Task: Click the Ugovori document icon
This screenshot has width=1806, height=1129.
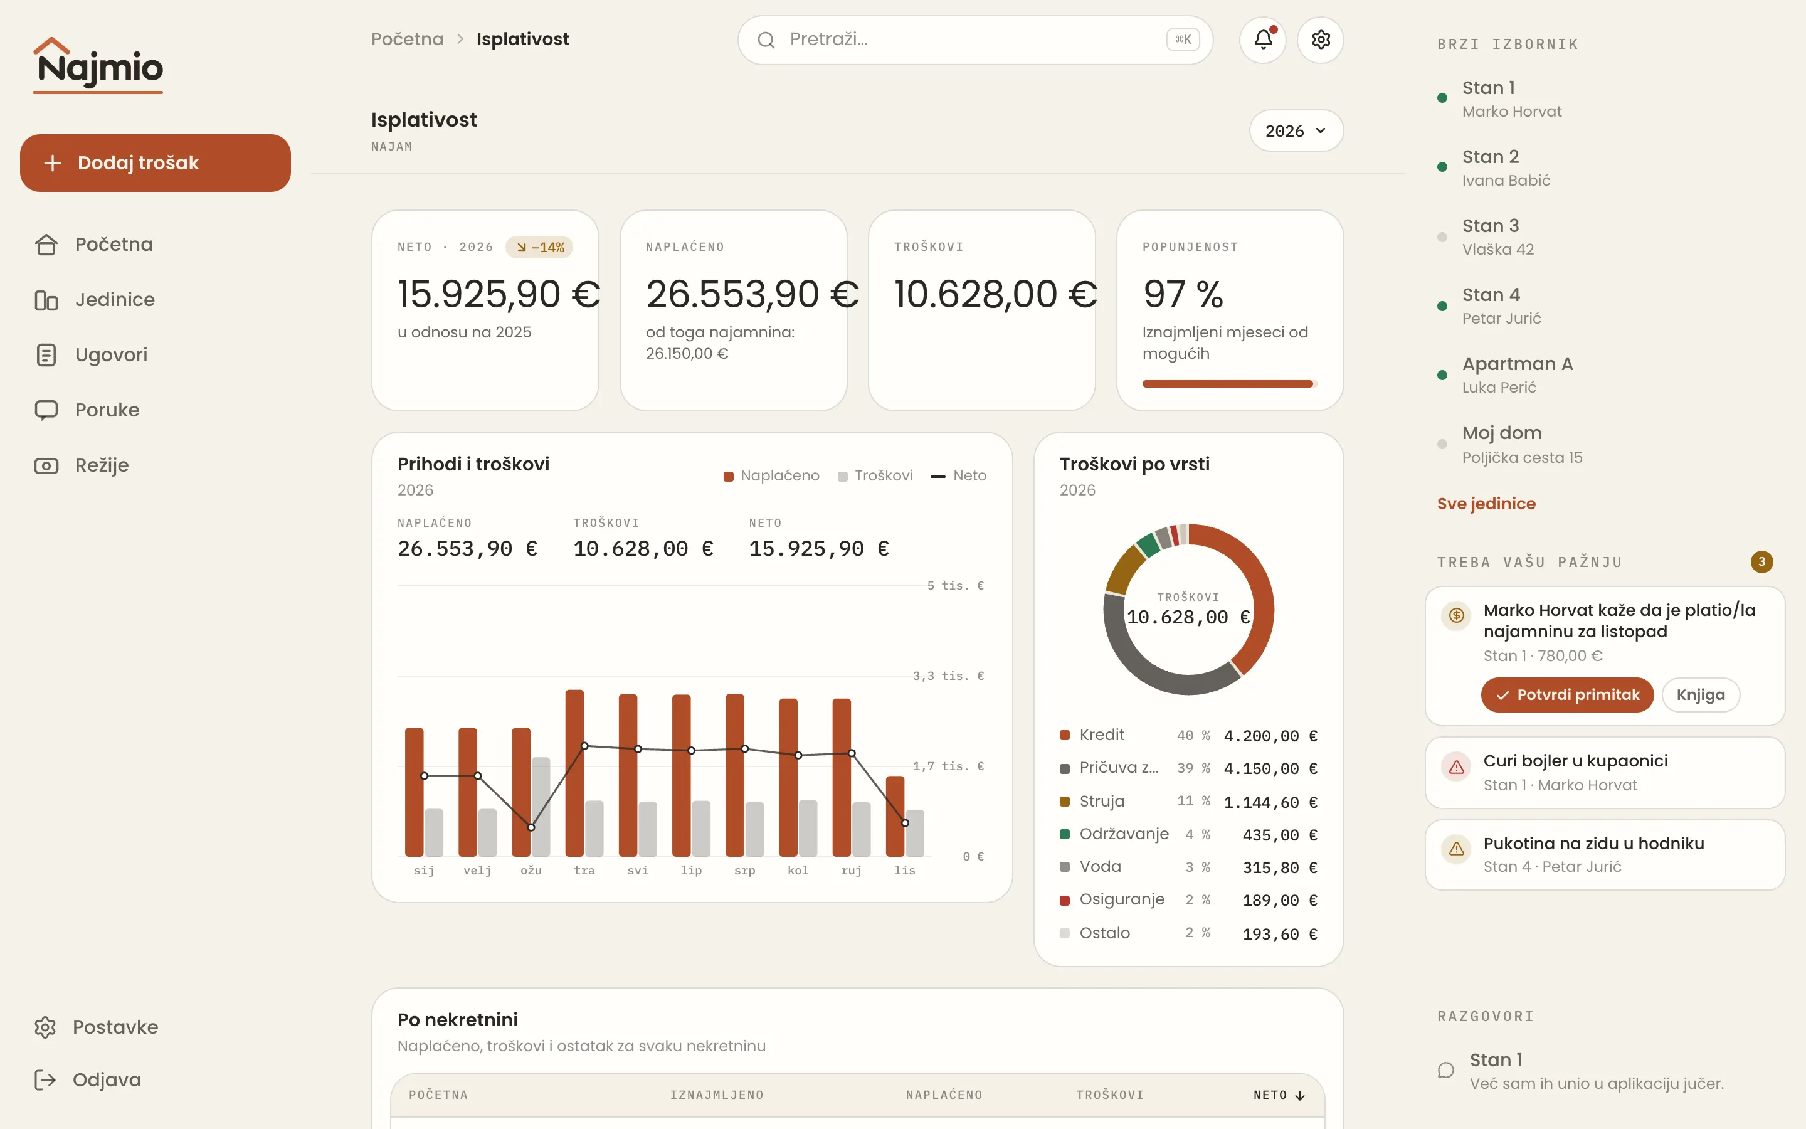Action: coord(46,354)
